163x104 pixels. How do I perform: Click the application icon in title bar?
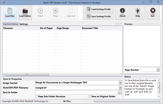4,2
